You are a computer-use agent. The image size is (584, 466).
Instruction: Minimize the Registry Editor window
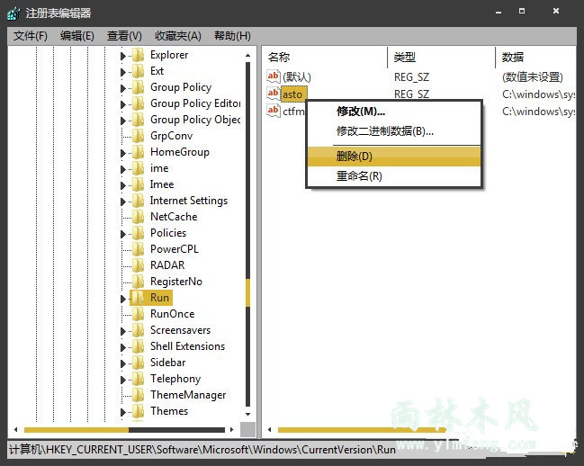point(499,12)
